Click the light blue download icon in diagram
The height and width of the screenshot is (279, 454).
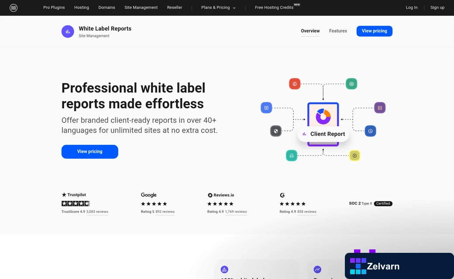266,108
